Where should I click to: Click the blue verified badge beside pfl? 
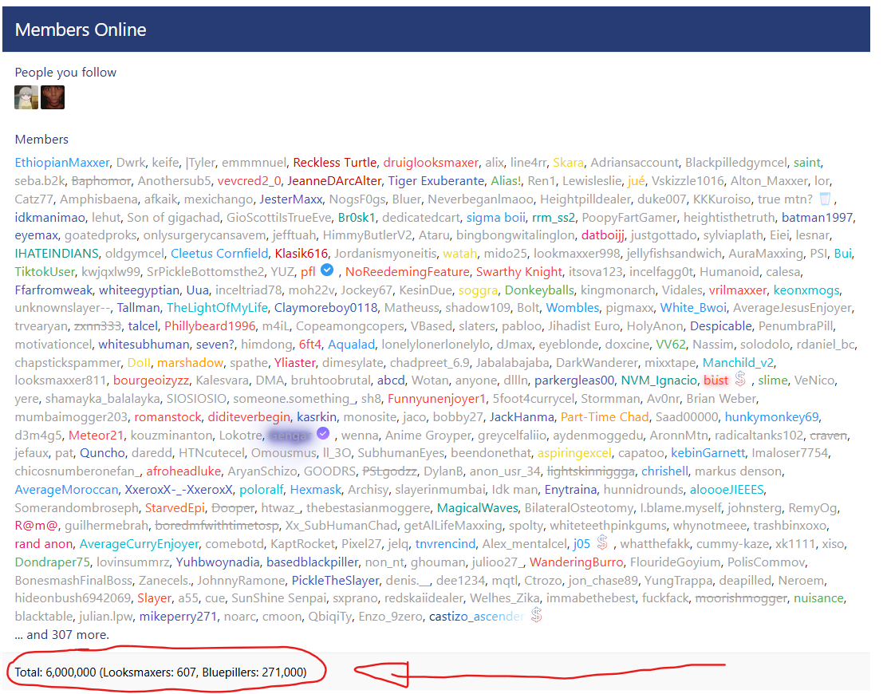click(326, 271)
